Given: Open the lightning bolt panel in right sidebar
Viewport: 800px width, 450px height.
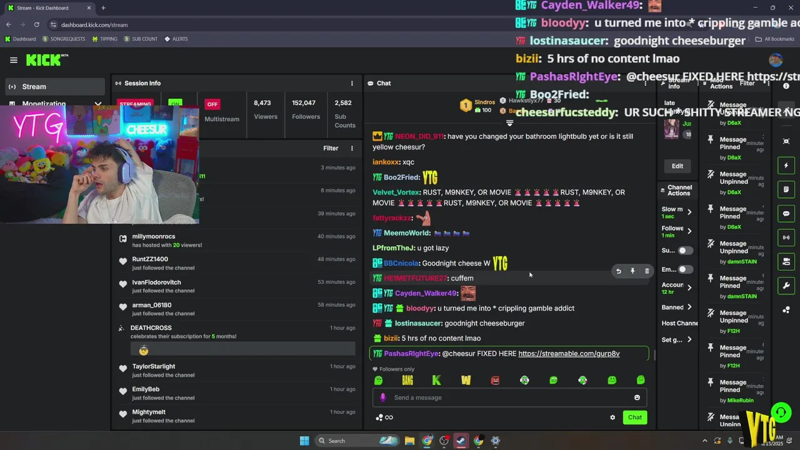Looking at the screenshot, I should (x=786, y=166).
